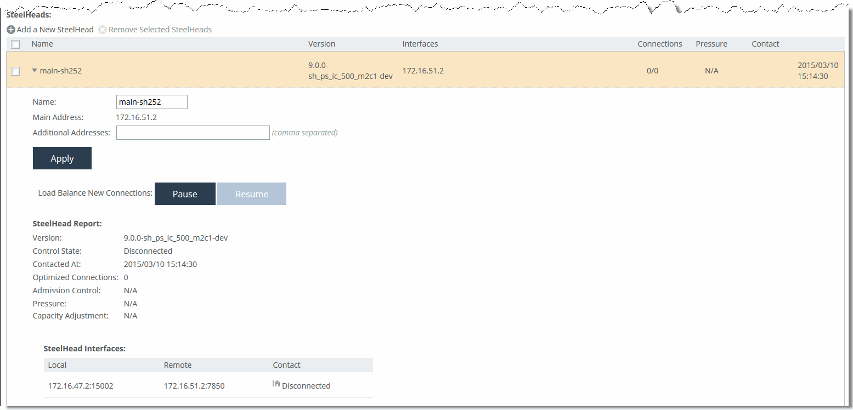The height and width of the screenshot is (410, 853).
Task: Click the remove icon beside Remove Selected SteelHeads
Action: tap(103, 30)
